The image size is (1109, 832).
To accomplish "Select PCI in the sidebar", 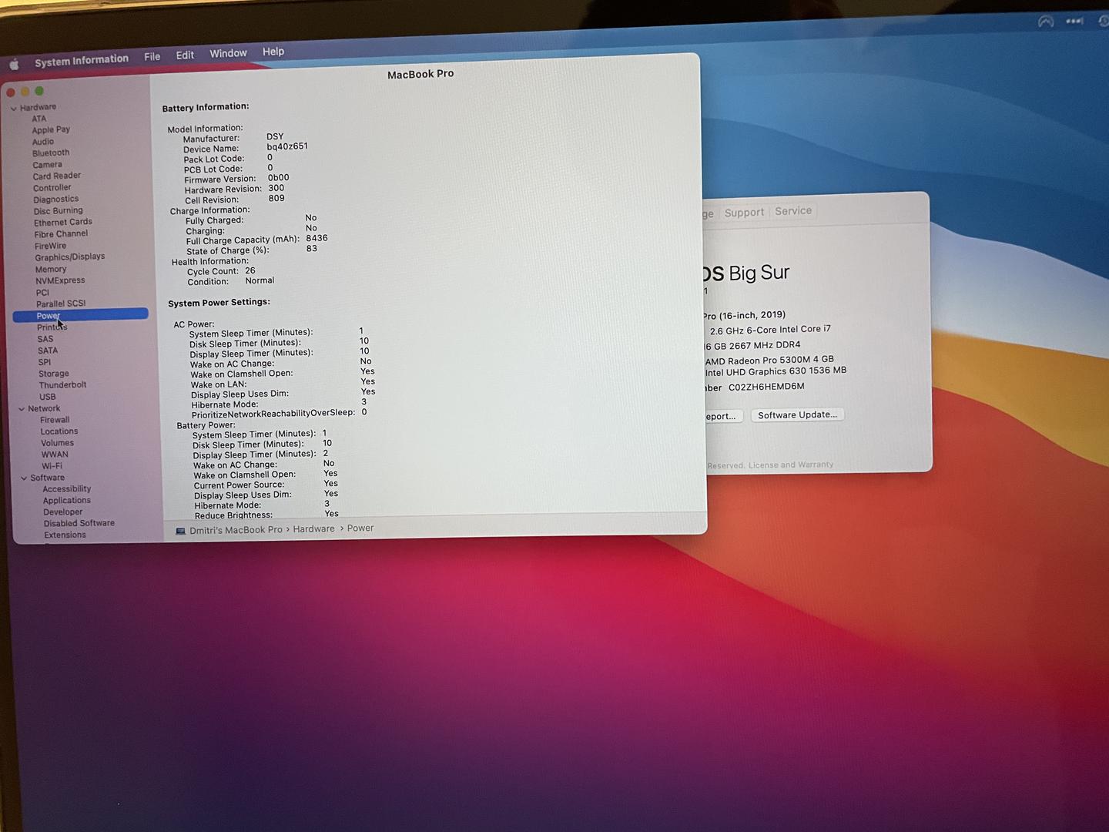I will [x=42, y=293].
